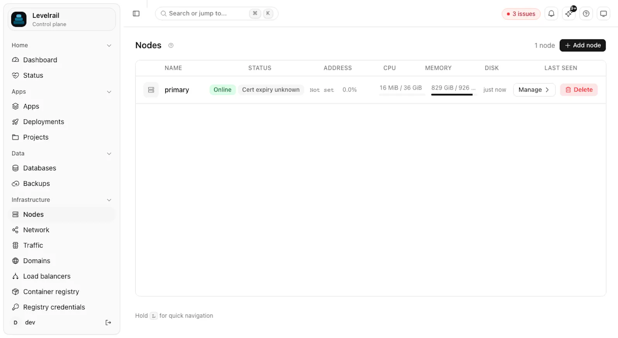Image resolution: width=618 pixels, height=338 pixels.
Task: Focus the Search or jump to field
Action: pyautogui.click(x=217, y=14)
